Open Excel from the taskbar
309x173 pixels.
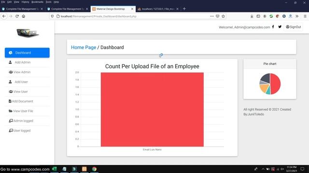click(55, 169)
